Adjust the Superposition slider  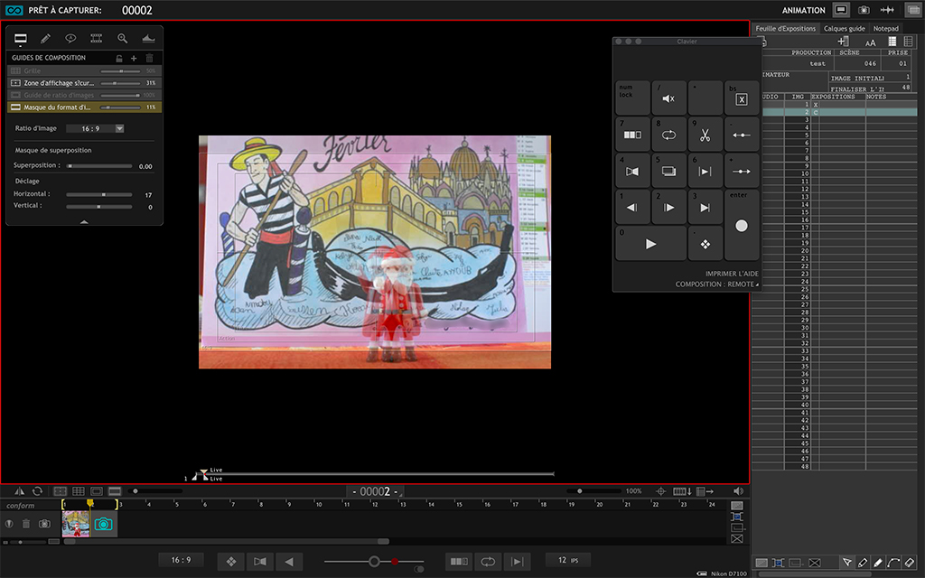99,166
